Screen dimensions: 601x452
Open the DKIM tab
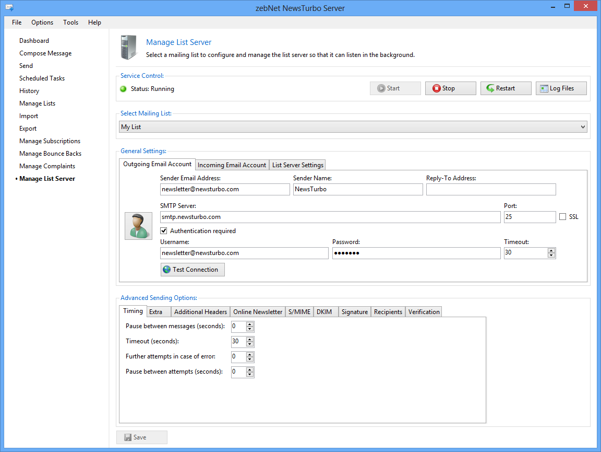pyautogui.click(x=324, y=312)
